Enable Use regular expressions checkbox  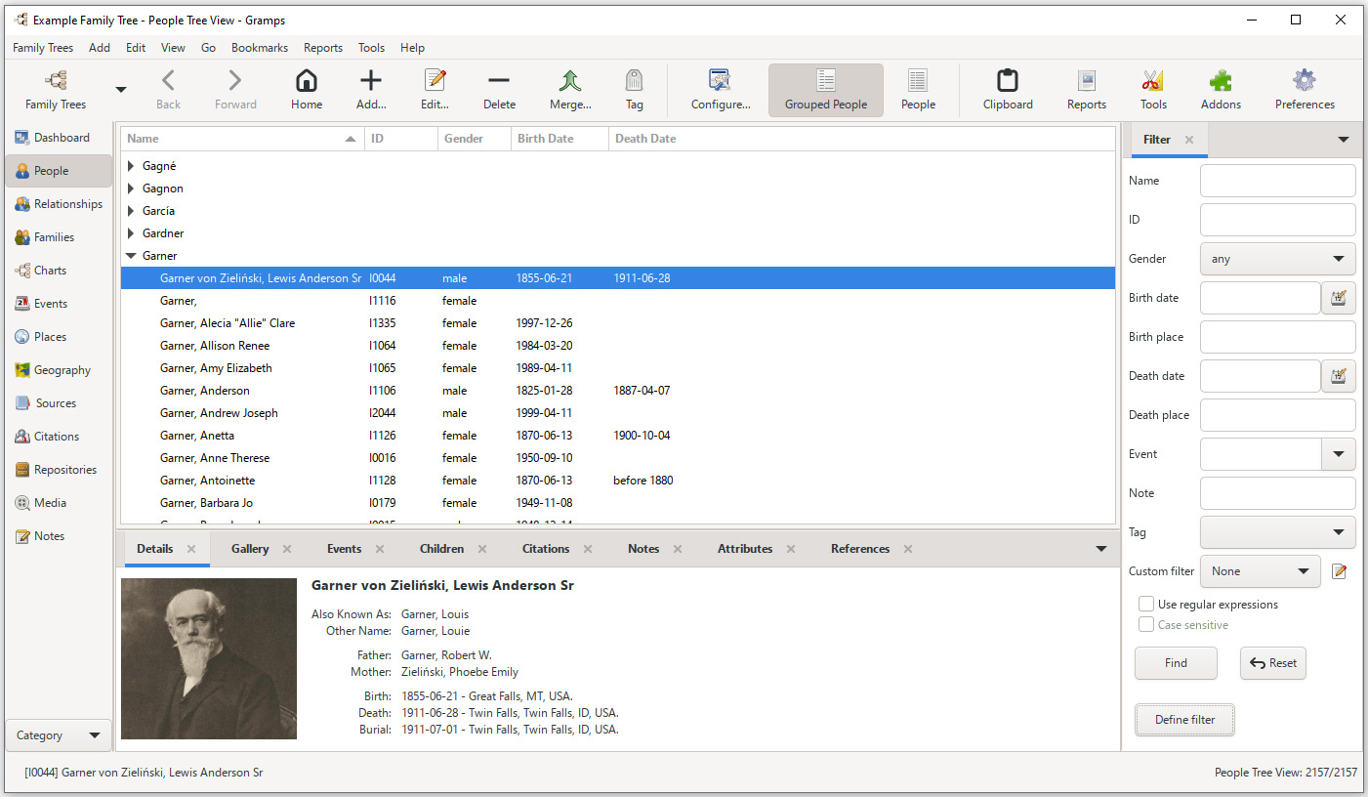(1146, 605)
